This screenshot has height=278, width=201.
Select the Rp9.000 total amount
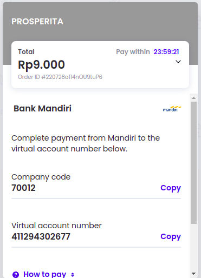[x=41, y=64]
